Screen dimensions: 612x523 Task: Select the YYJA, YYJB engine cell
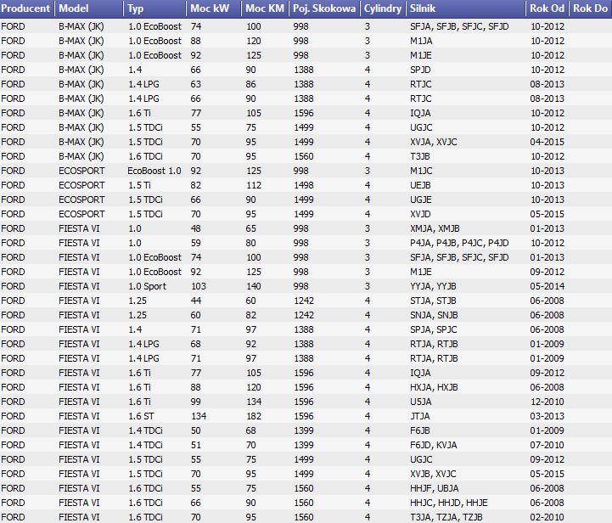point(433,286)
